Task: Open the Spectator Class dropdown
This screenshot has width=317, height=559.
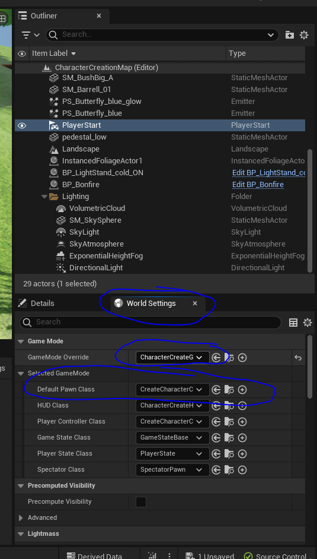Action: click(172, 470)
